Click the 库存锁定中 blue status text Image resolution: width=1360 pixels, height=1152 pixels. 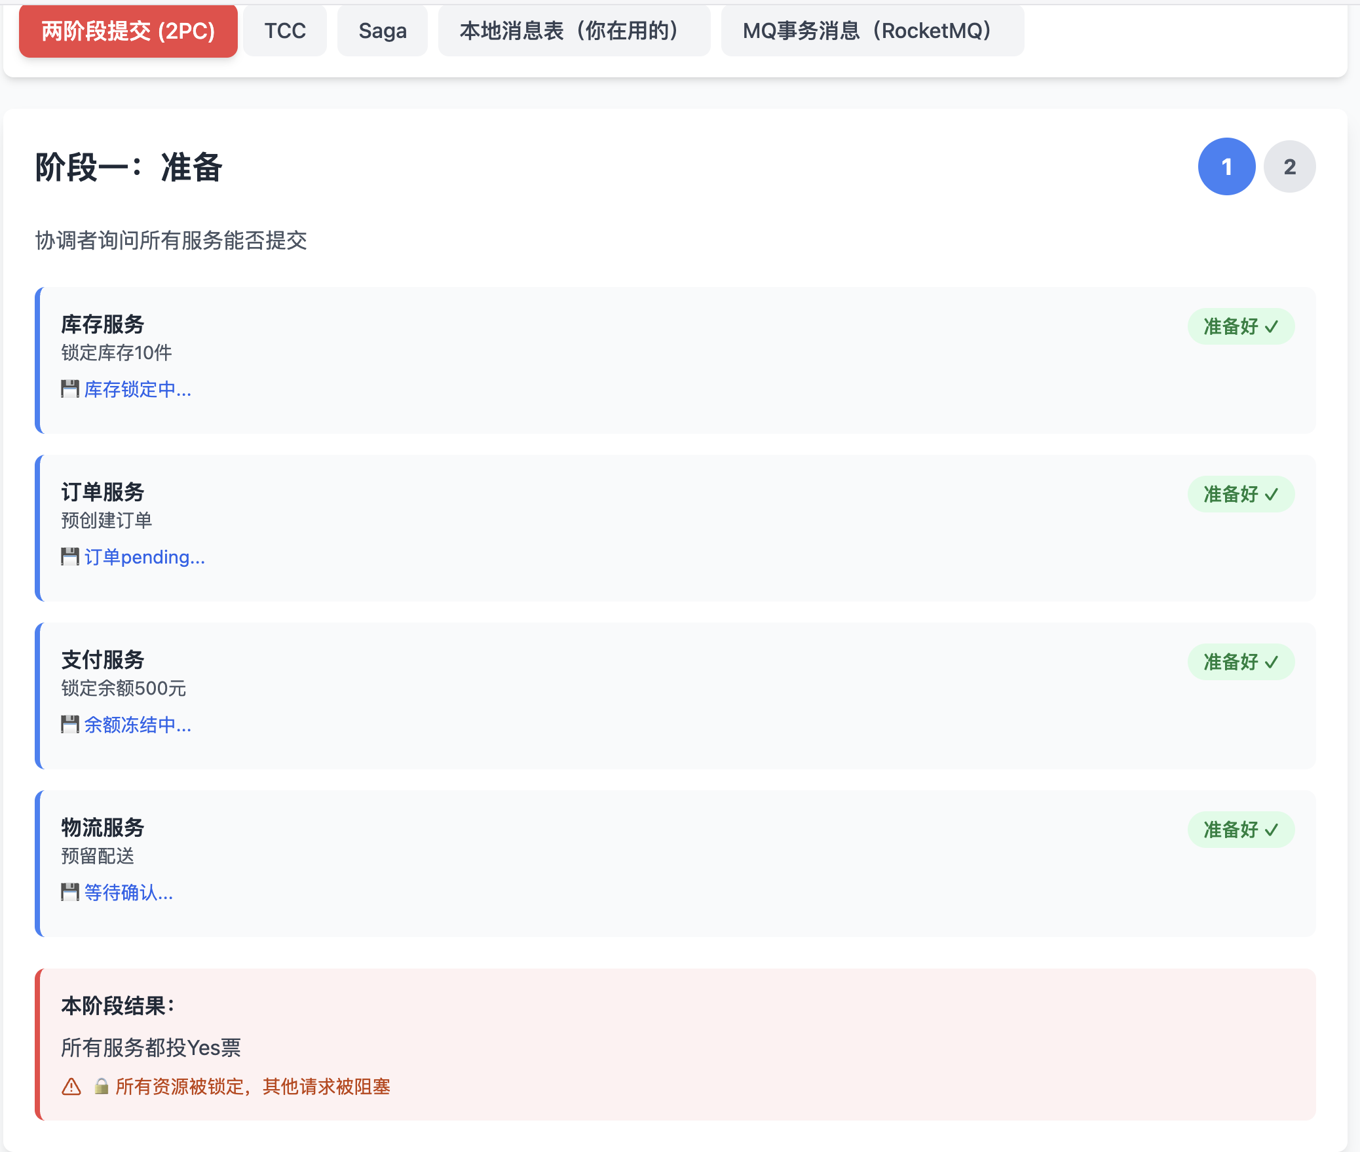click(x=138, y=389)
